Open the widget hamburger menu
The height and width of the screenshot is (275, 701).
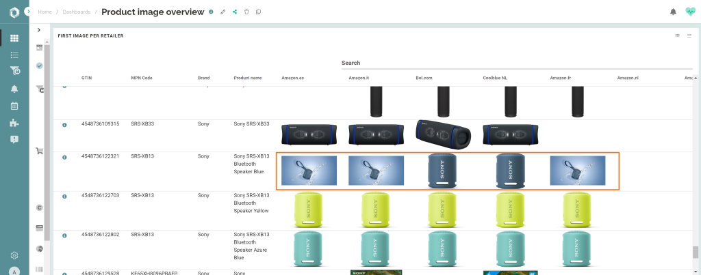click(689, 35)
